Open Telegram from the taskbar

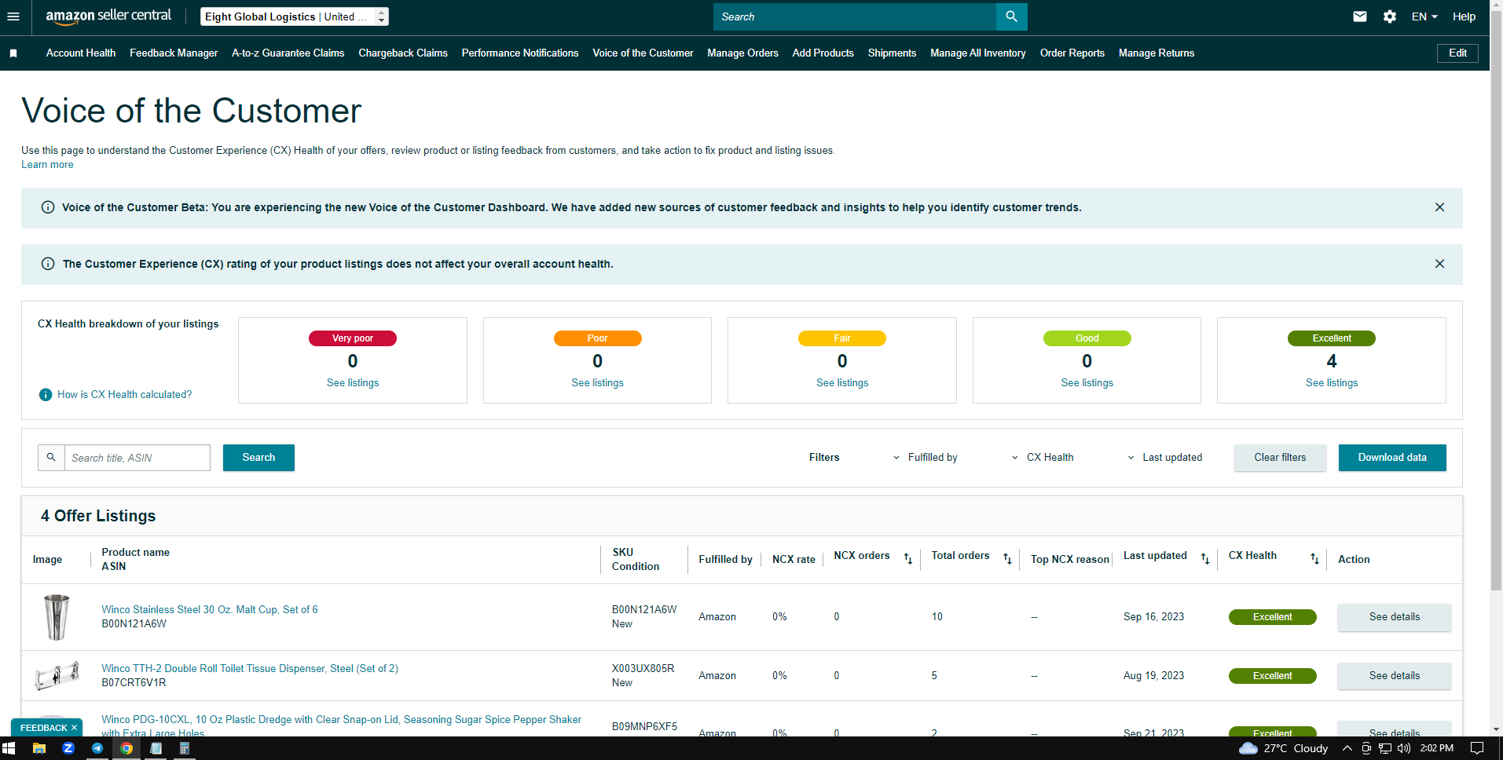[97, 748]
